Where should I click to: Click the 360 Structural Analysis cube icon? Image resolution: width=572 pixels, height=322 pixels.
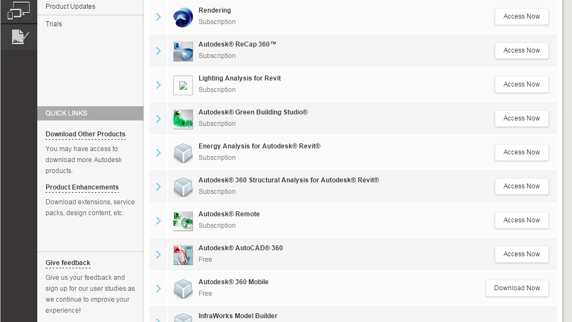point(183,187)
